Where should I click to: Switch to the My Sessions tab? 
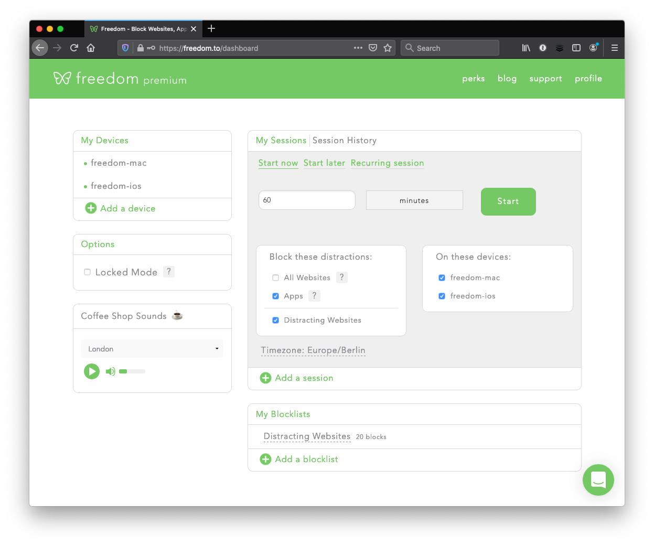281,141
